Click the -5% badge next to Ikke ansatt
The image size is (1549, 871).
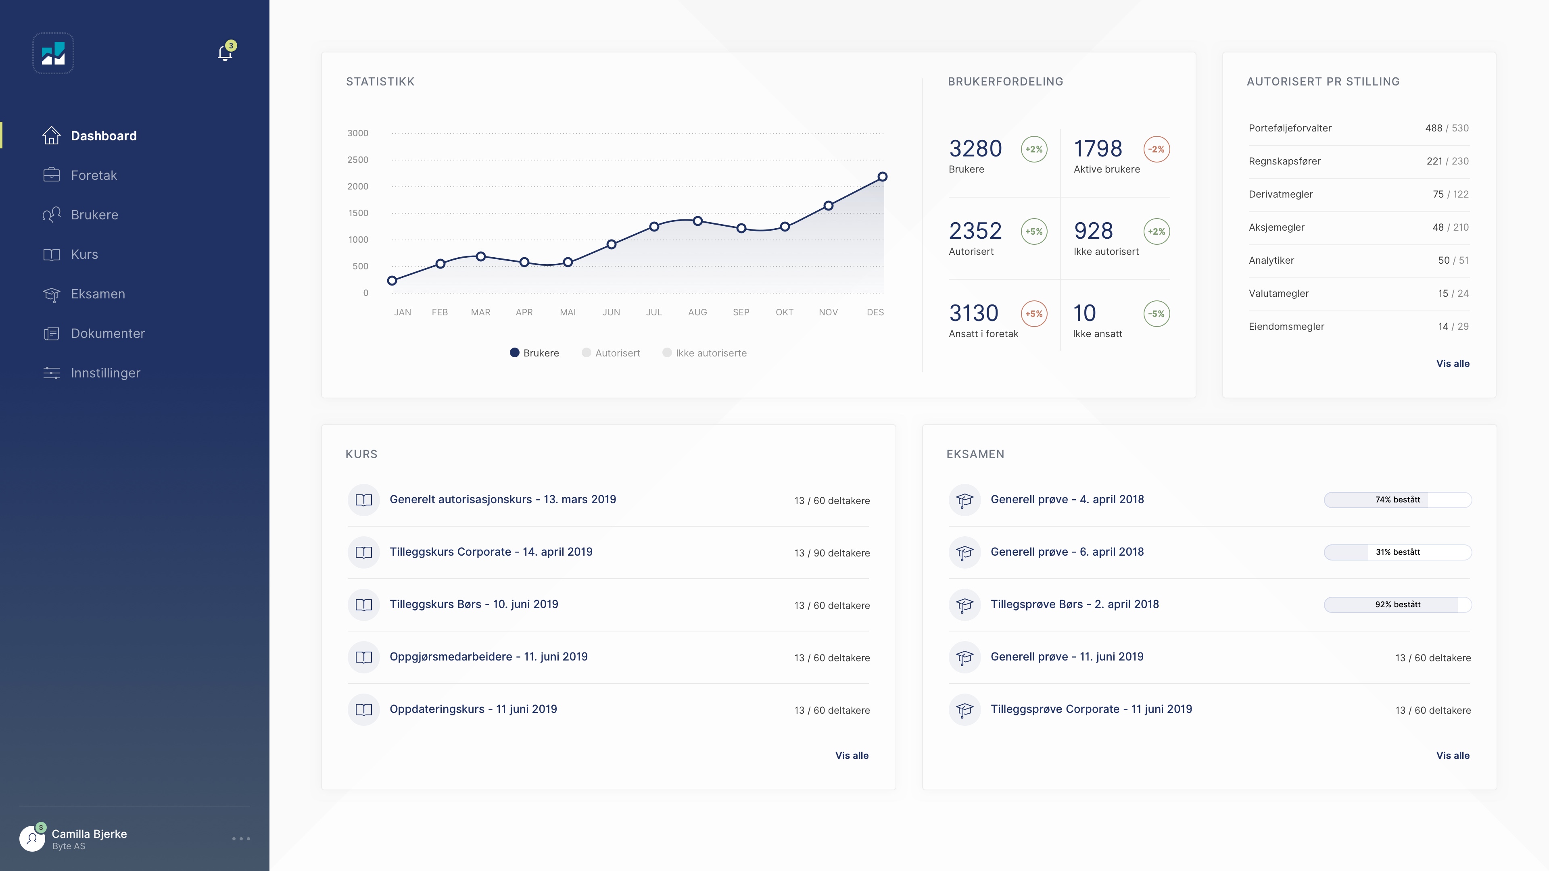[1157, 314]
